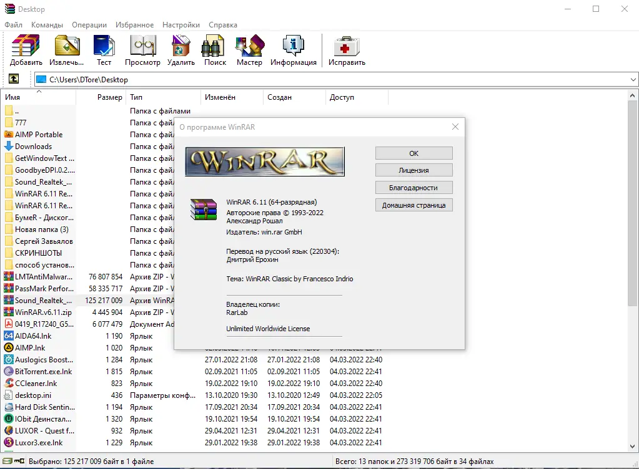This screenshot has width=639, height=469.
Task: Open the Справка menu
Action: point(223,25)
